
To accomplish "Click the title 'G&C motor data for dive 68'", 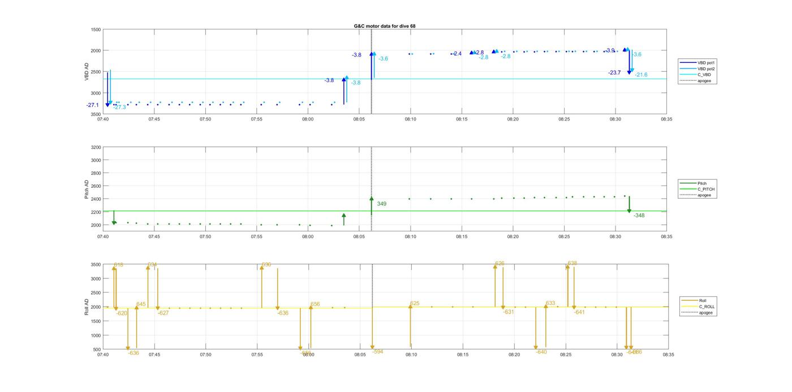I will coord(384,26).
